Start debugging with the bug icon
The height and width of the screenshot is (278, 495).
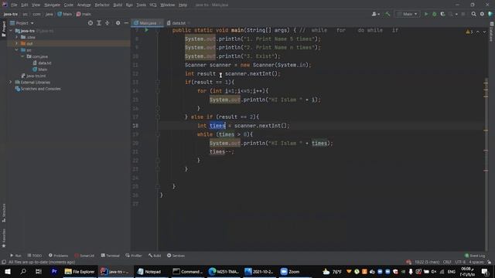coord(435,14)
